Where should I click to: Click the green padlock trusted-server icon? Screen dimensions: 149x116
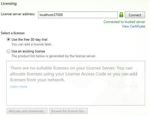(x=121, y=15)
